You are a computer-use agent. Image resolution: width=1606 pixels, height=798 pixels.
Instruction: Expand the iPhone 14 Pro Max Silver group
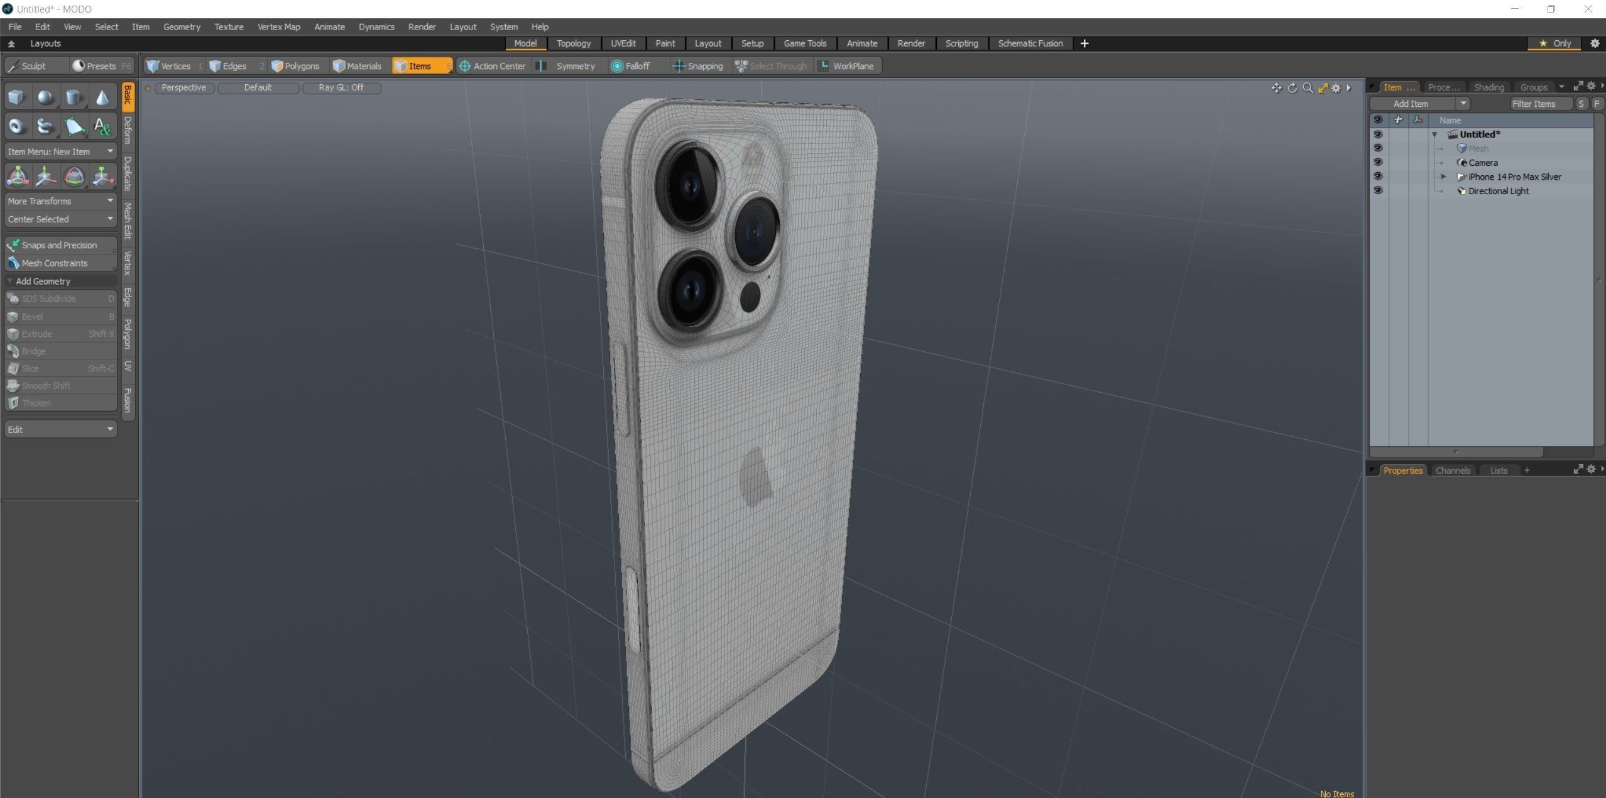click(1443, 177)
